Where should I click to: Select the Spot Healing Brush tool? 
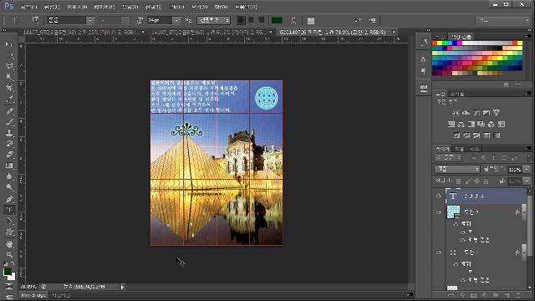(x=9, y=111)
